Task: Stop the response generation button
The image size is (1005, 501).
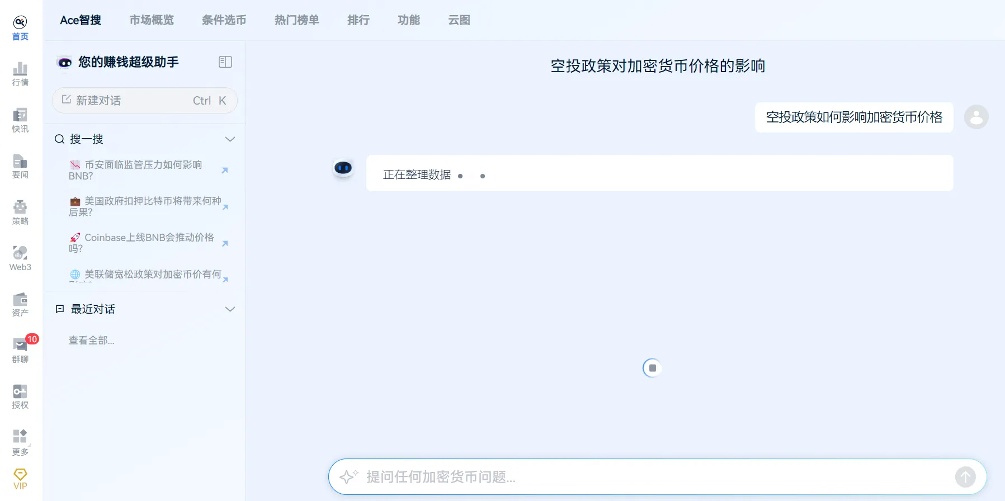Action: (x=652, y=368)
